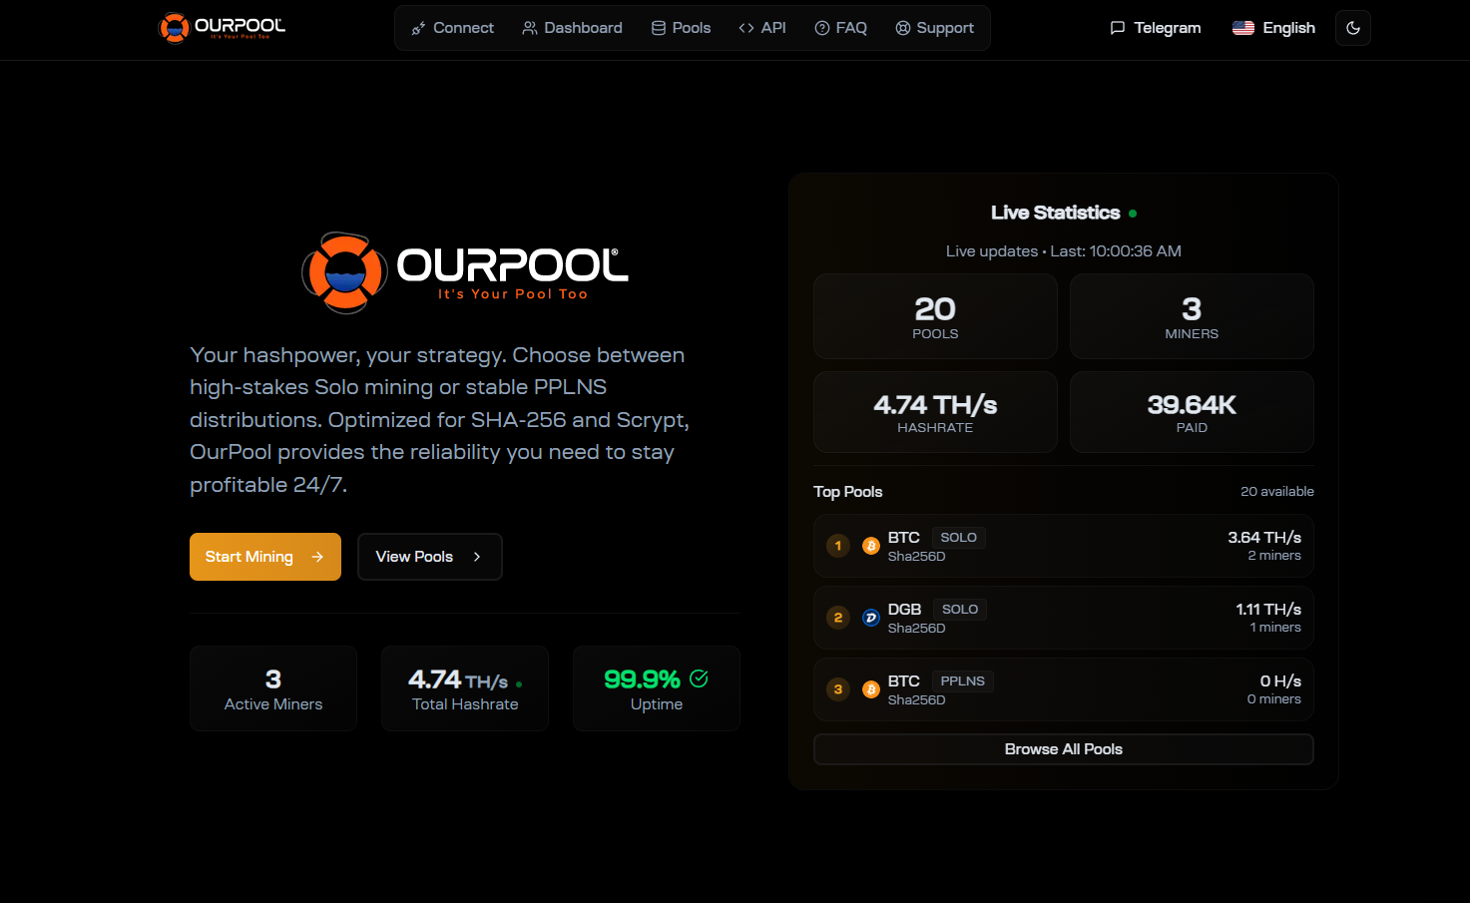Select the DigiByte coin icon
This screenshot has width=1470, height=903.
[871, 618]
